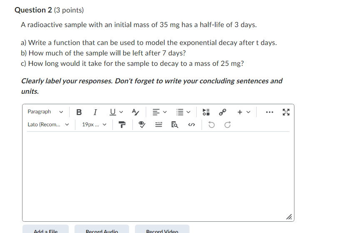Toggle bold formatting in the editor

coord(79,112)
